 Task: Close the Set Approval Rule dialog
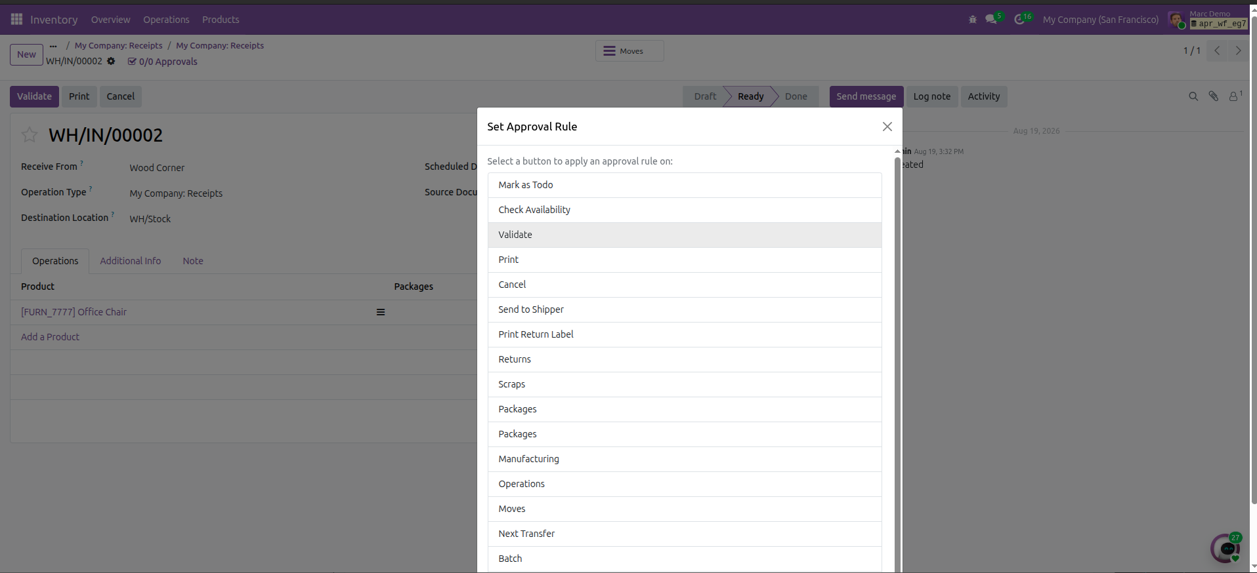[887, 127]
